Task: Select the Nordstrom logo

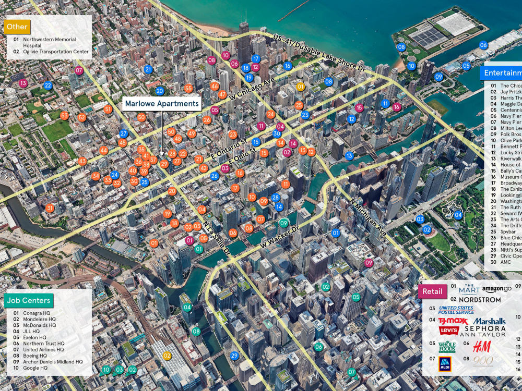Action: coord(479,299)
